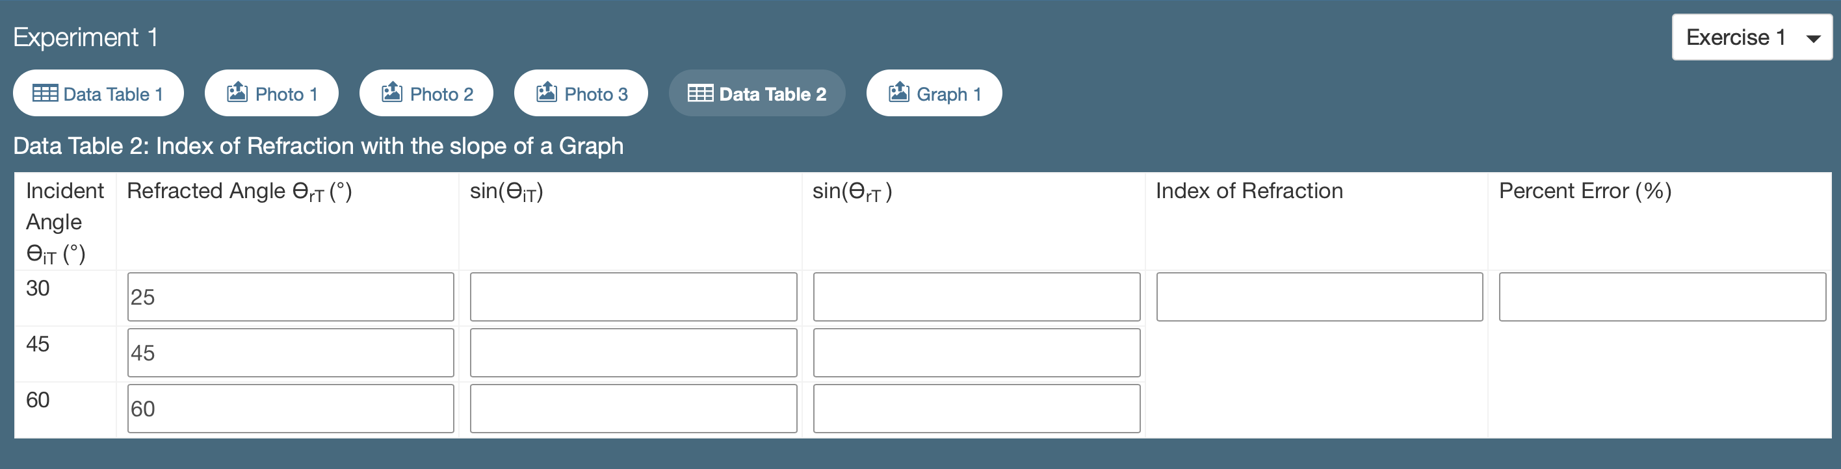The width and height of the screenshot is (1841, 469).
Task: Expand the Exercise 1 dropdown
Action: [1751, 36]
